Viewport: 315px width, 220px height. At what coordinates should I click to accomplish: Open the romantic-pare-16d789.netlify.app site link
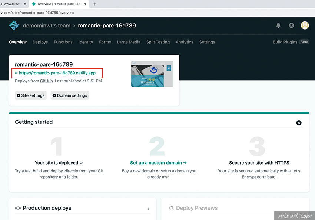tap(57, 73)
